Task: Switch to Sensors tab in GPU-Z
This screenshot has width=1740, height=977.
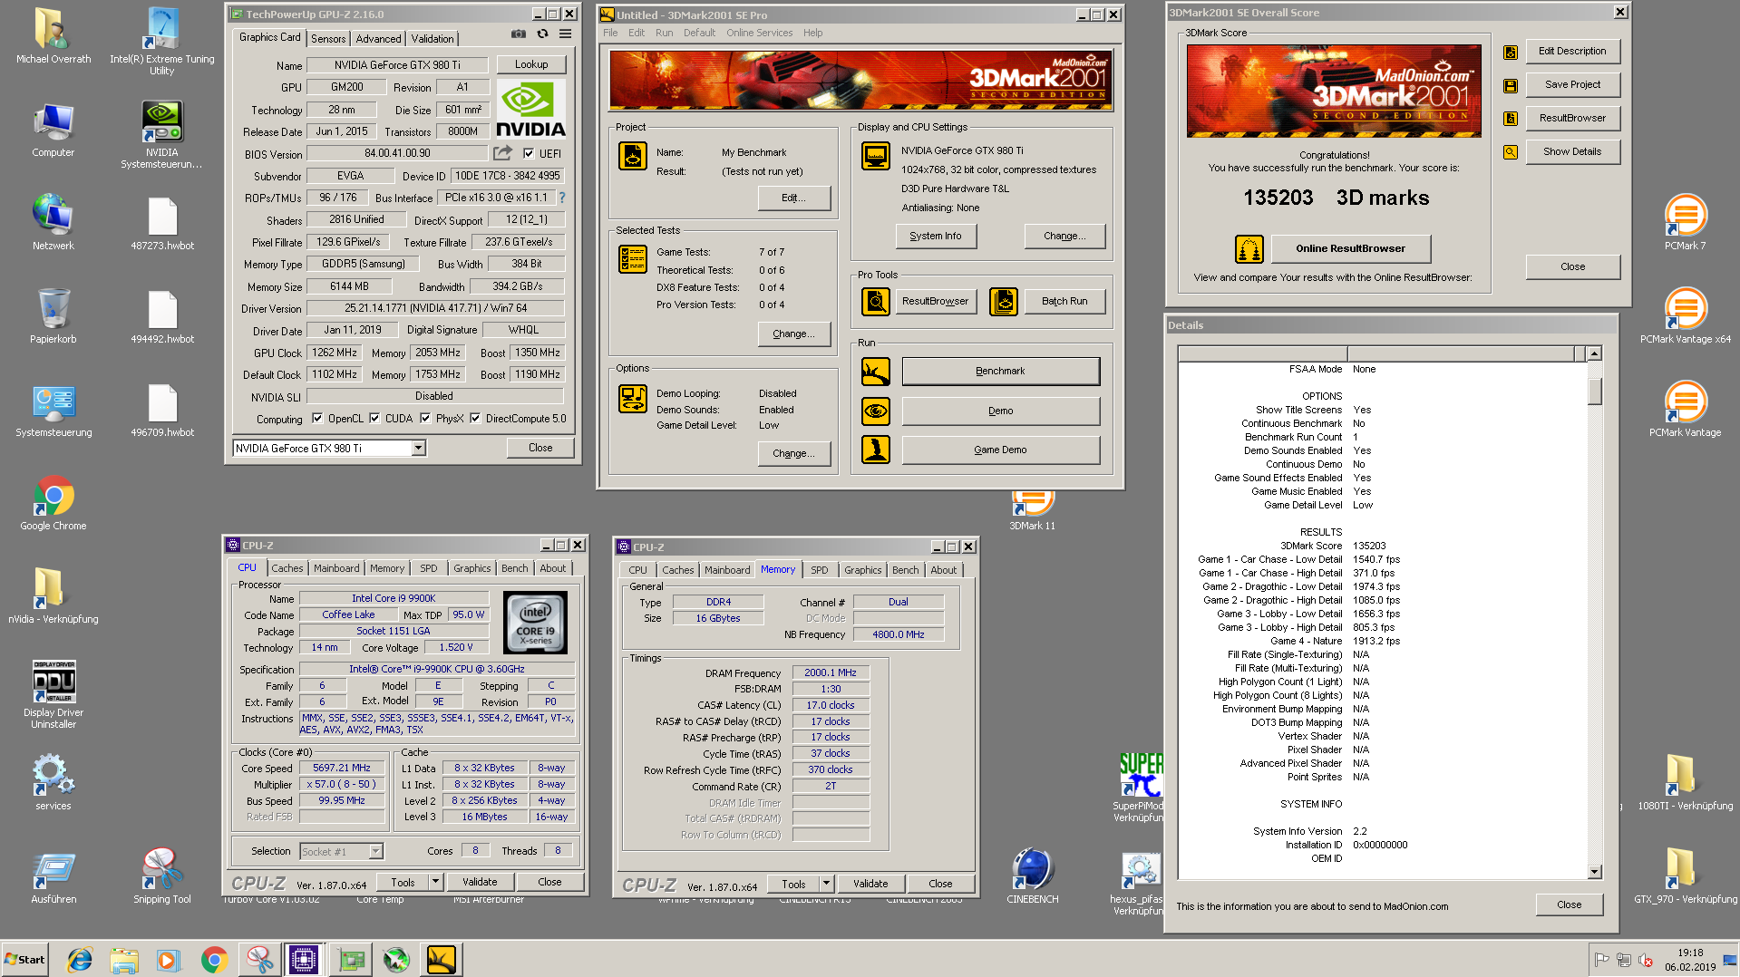Action: point(328,39)
